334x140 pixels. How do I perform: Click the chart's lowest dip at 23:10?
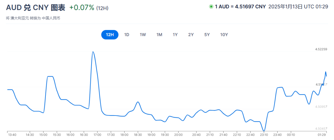coord(264,131)
